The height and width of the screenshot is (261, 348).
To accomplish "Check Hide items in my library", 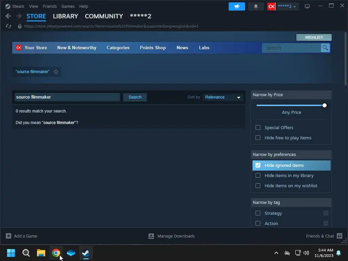I will point(258,176).
